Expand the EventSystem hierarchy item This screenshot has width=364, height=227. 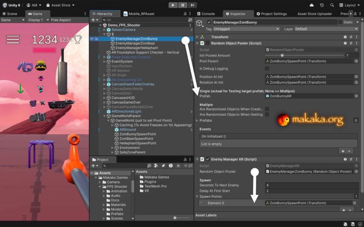(104, 61)
